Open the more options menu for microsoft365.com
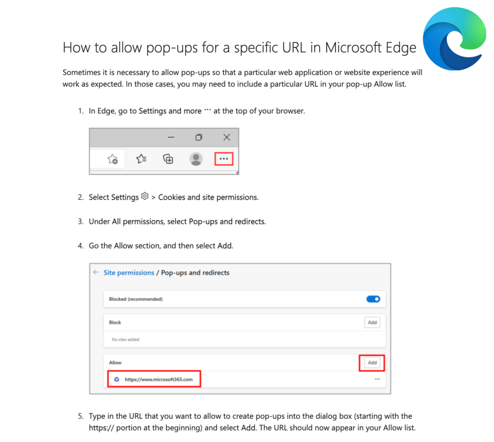Image resolution: width=494 pixels, height=442 pixels. [x=377, y=379]
